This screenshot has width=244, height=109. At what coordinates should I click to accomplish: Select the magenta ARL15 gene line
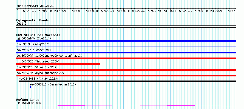tap(126, 106)
